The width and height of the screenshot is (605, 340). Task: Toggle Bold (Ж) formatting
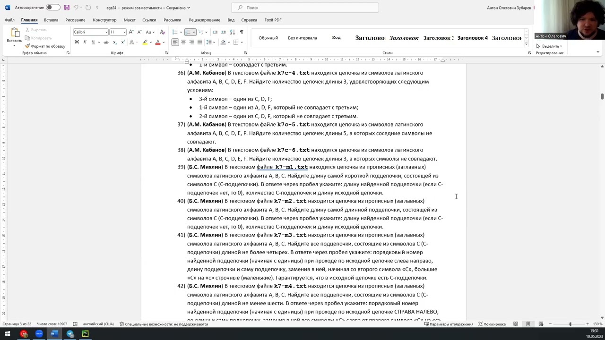[77, 42]
